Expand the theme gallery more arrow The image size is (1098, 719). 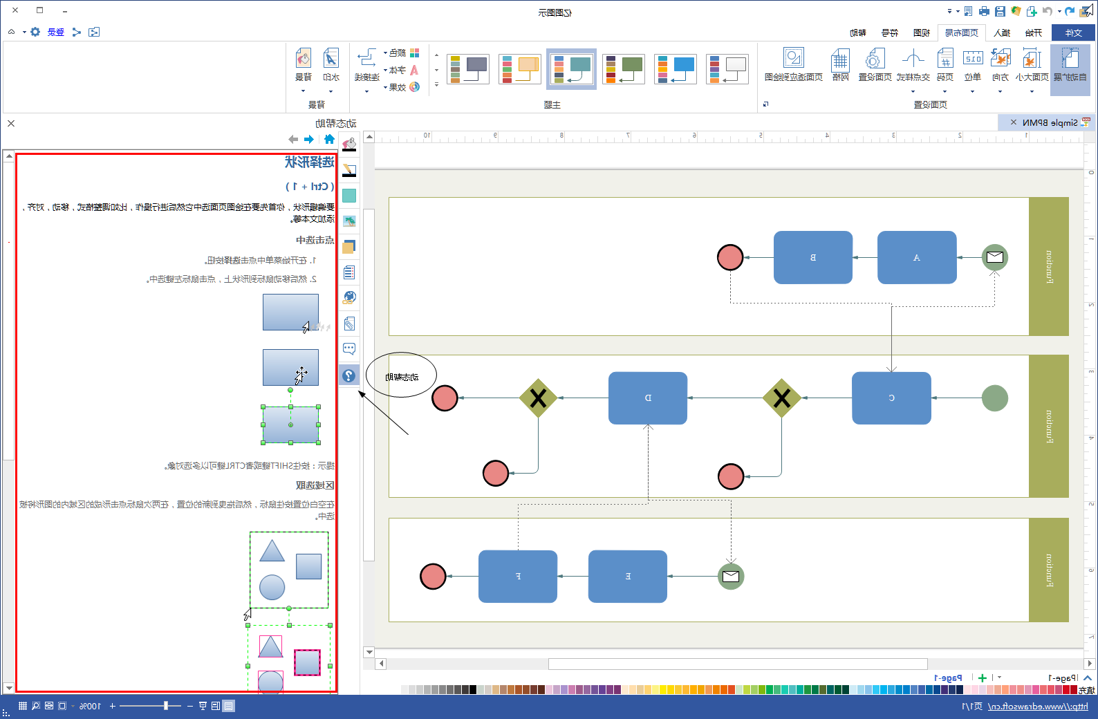point(436,85)
